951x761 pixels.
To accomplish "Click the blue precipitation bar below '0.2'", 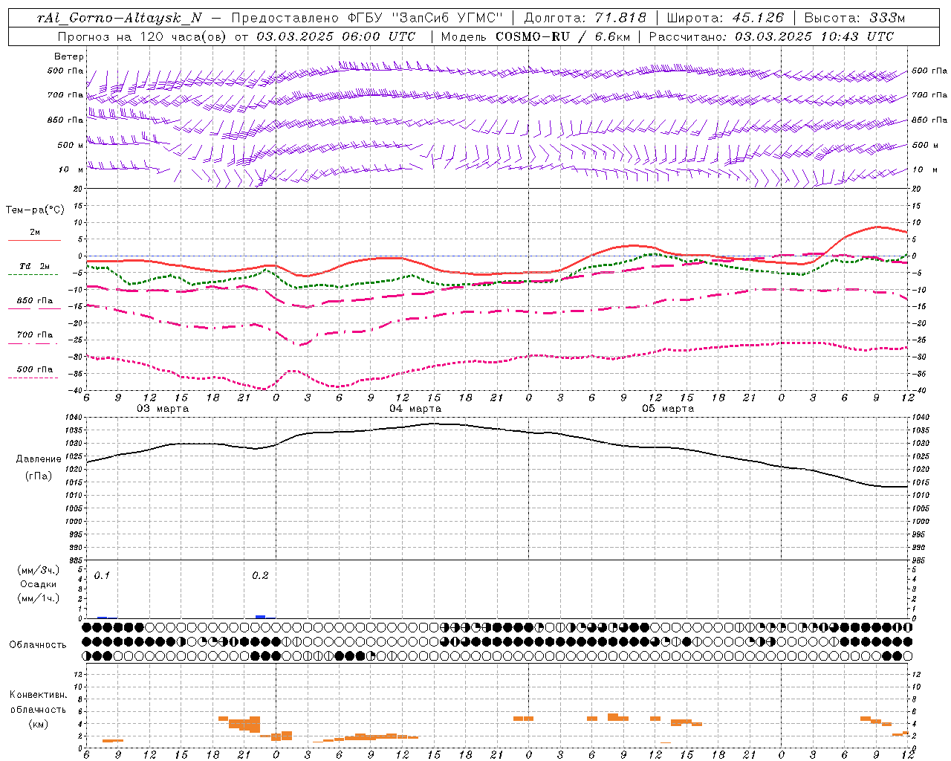I will click(260, 616).
